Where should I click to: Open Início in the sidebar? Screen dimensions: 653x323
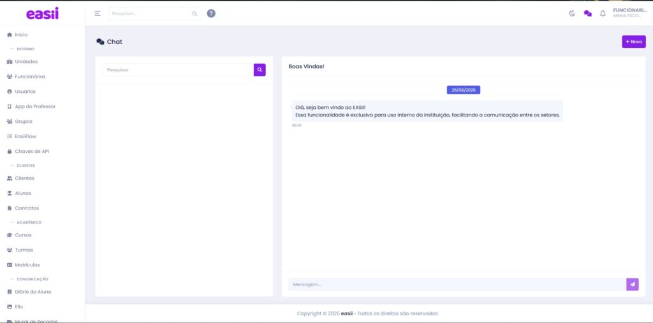tap(21, 35)
